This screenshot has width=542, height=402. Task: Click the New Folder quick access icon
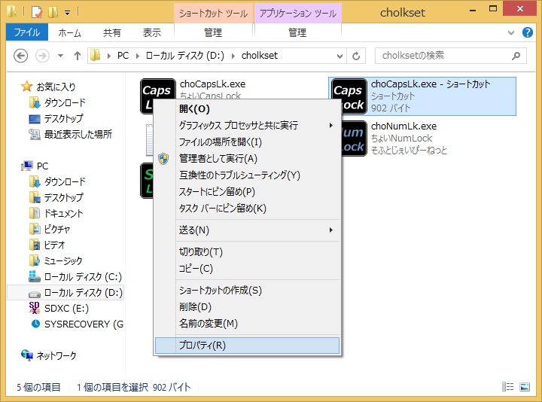53,12
